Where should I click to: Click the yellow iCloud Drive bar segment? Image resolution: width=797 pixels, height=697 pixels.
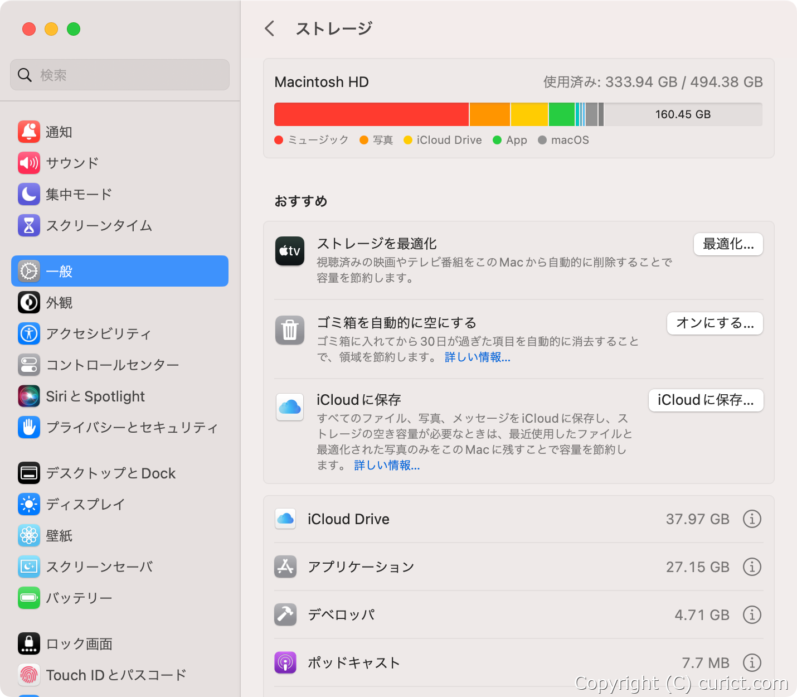529,114
